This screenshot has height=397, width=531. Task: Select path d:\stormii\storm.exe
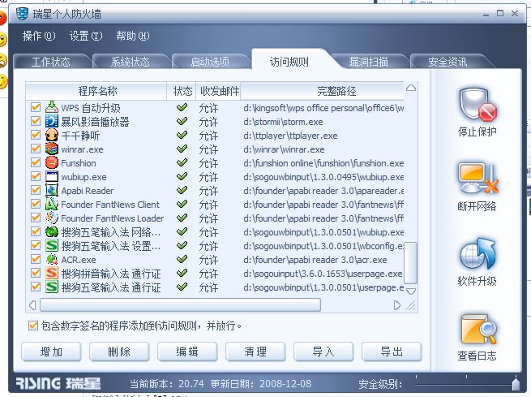tap(283, 122)
